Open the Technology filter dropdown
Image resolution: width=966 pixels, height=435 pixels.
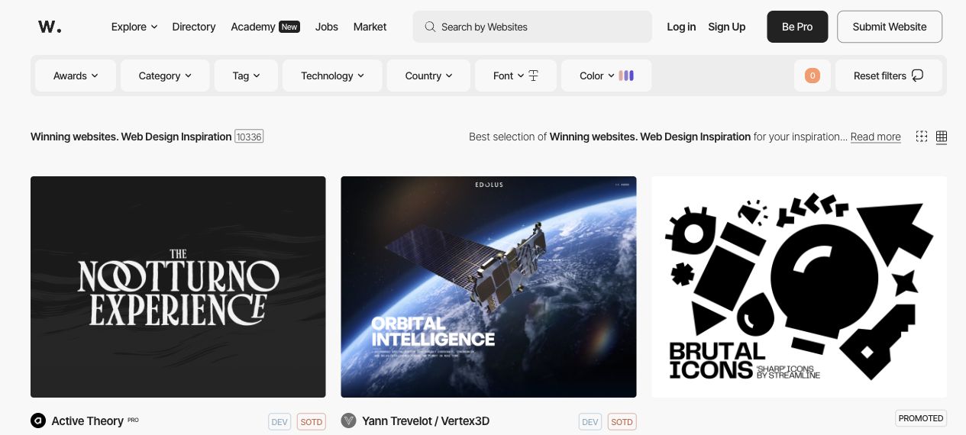pyautogui.click(x=332, y=76)
